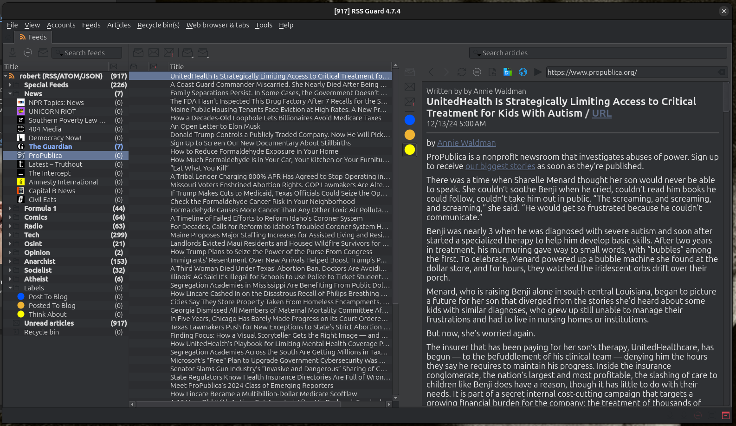736x426 pixels.
Task: Click the red icon in the status bar
Action: coord(726,415)
